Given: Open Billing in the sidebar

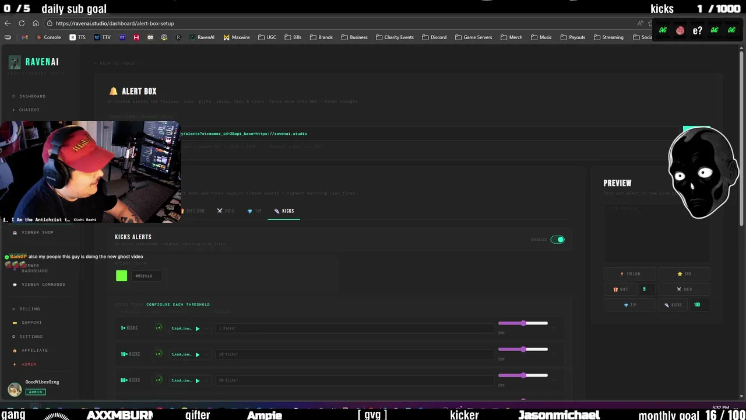Looking at the screenshot, I should click(26, 309).
